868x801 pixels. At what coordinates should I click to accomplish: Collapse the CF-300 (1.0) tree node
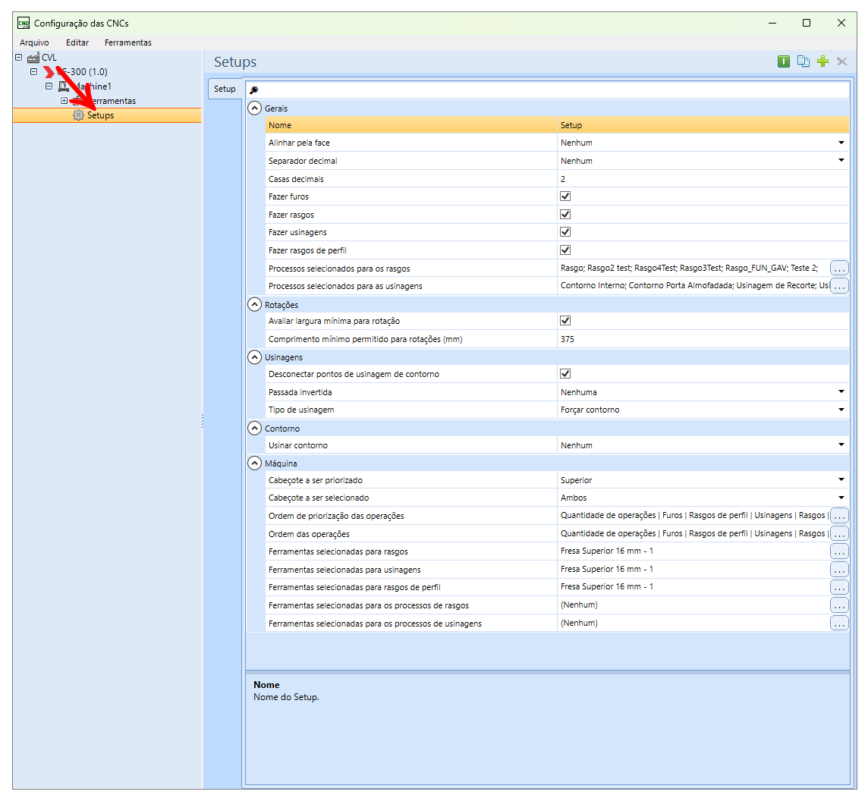pos(34,71)
